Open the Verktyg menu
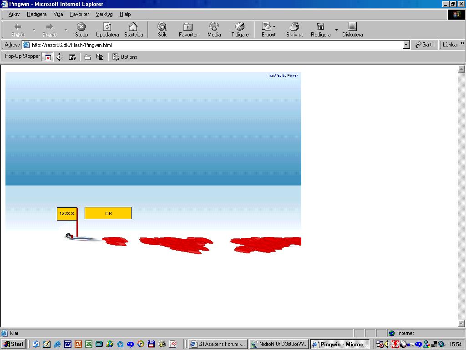466x350 pixels. point(104,14)
